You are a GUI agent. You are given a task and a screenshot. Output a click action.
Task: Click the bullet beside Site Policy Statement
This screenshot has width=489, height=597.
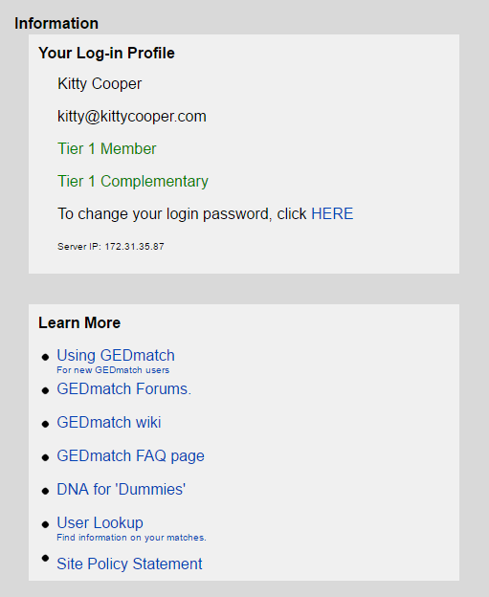[x=45, y=558]
